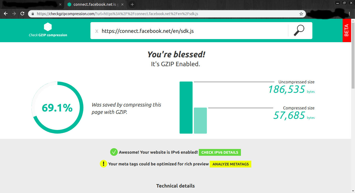Click the ANALYZE METATAGS button
The image size is (355, 193).
coord(231,164)
